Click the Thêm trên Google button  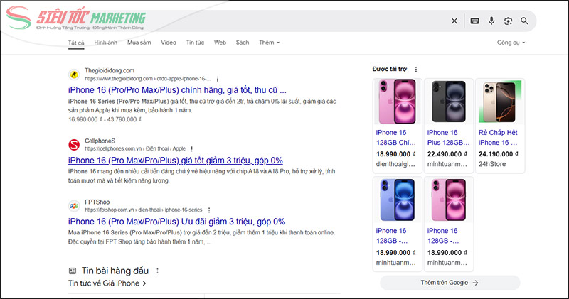point(450,283)
